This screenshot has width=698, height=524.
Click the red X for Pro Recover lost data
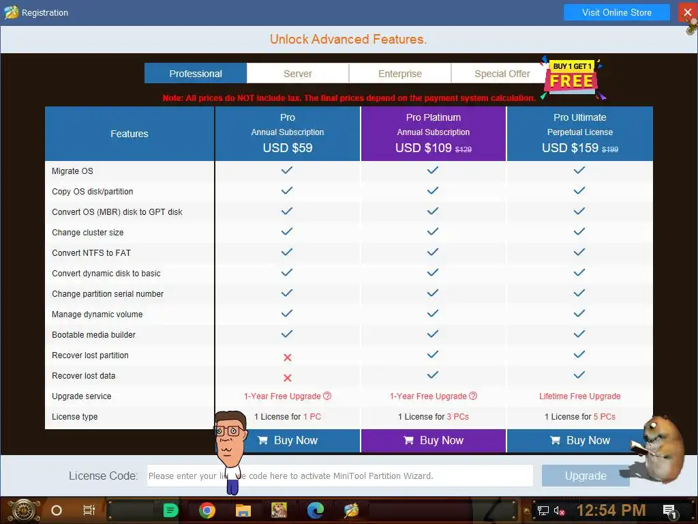(288, 378)
